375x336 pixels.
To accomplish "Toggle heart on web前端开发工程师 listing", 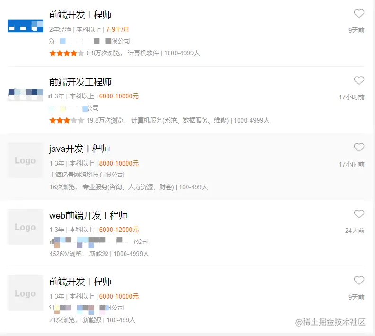I will click(x=359, y=214).
